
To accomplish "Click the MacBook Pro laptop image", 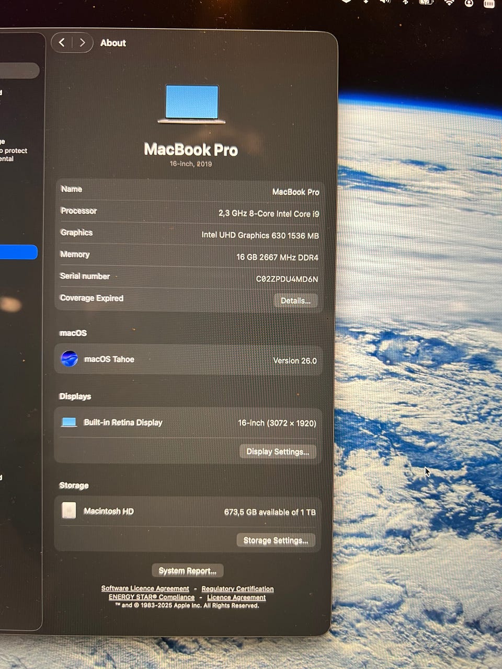I will (192, 104).
